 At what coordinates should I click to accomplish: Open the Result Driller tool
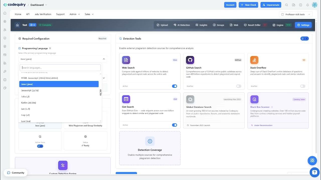252,25
